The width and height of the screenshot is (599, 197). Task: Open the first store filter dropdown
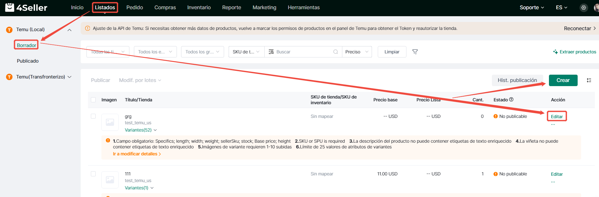click(x=108, y=52)
